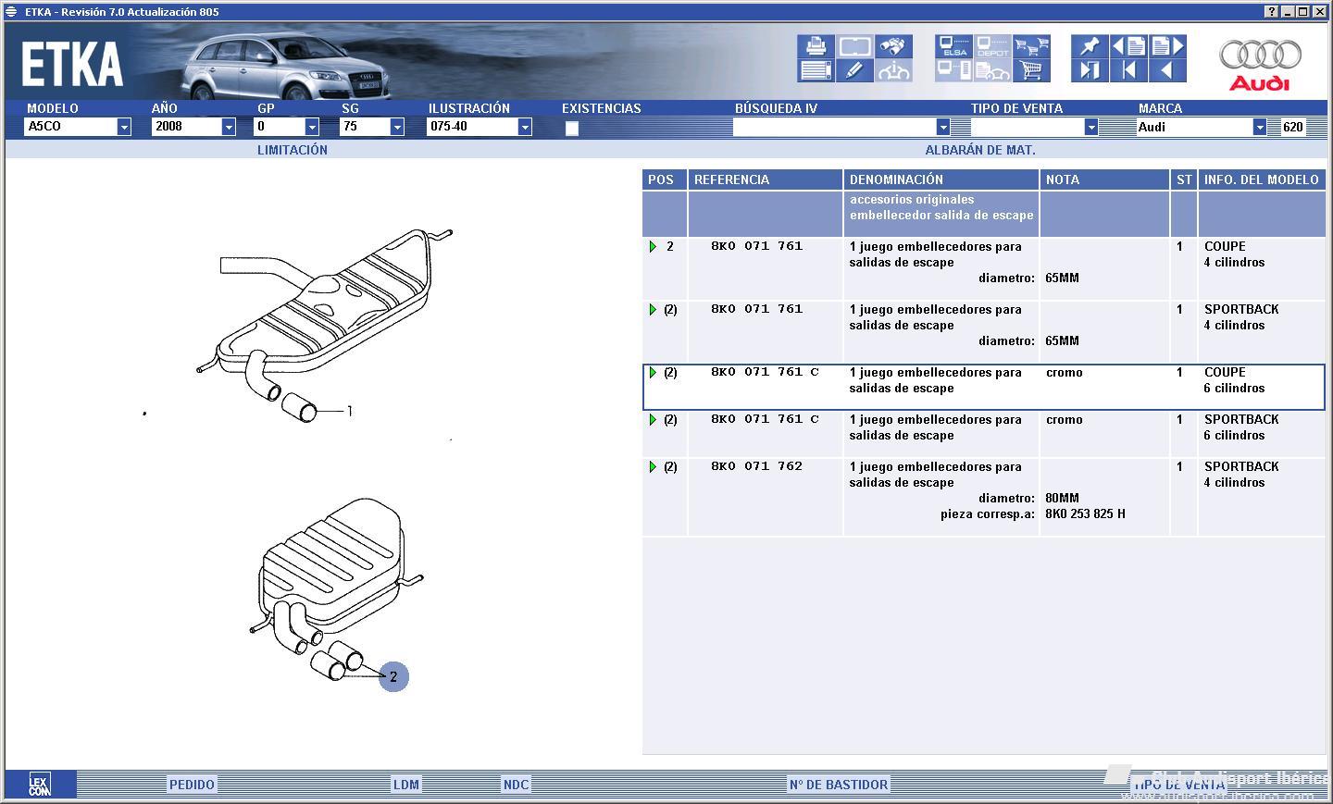Click green arrow on first SPORTBACK 4 cilindros row
This screenshot has height=804, width=1333.
[653, 310]
